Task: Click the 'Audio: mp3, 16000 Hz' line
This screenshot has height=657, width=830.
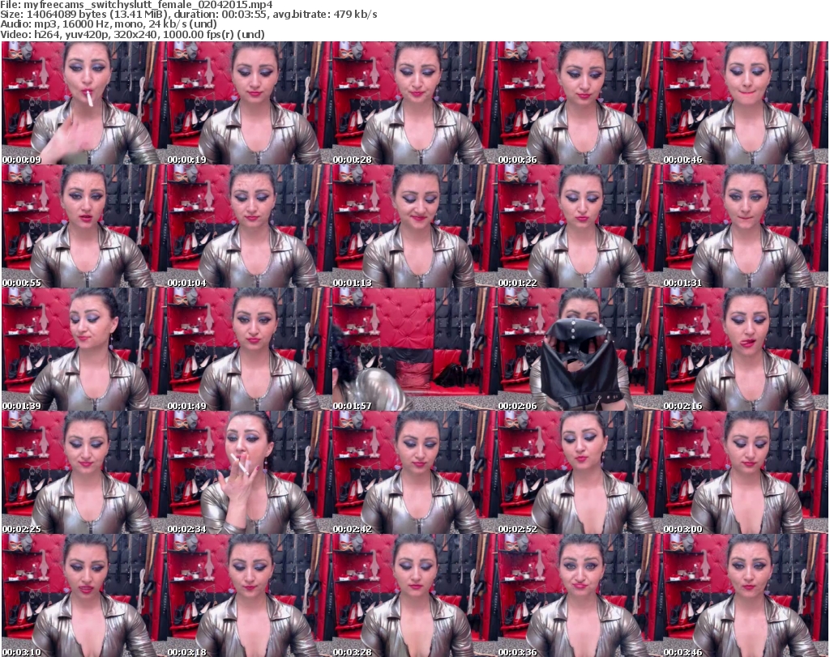Action: 109,25
